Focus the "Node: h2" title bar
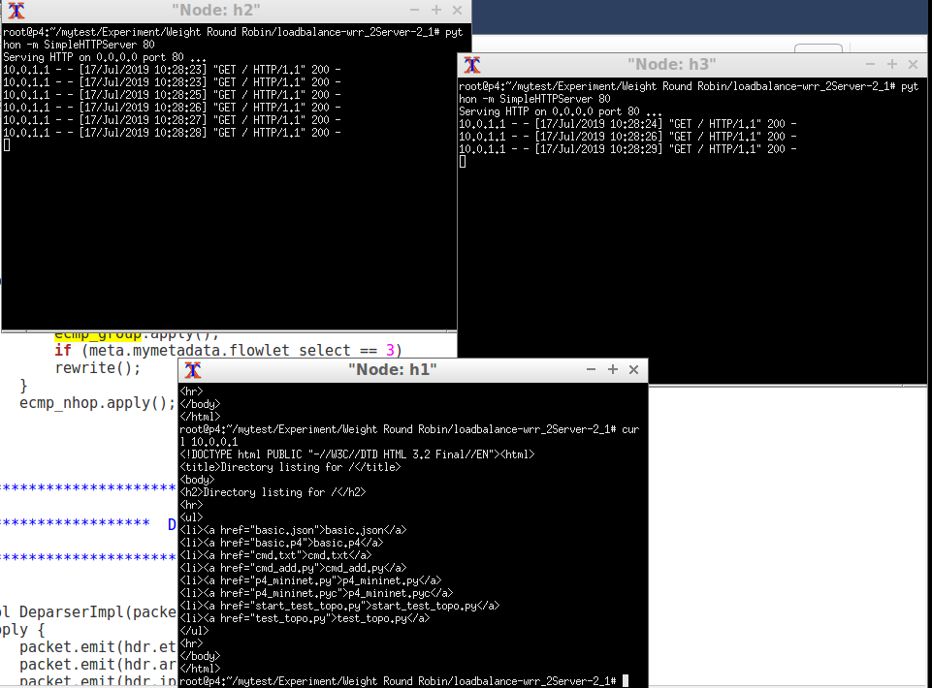Viewport: 932px width, 688px height. coord(216,11)
